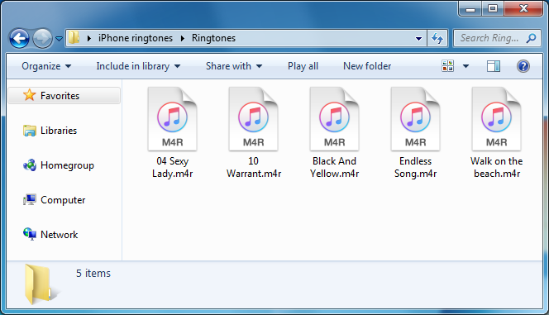549x315 pixels.
Task: Select Favorites in the navigation pane
Action: click(64, 96)
